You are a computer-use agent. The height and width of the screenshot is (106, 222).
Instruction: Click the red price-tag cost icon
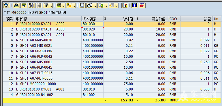tap(142, 5)
